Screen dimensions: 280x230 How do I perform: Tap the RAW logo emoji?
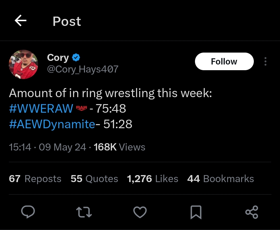click(x=82, y=108)
